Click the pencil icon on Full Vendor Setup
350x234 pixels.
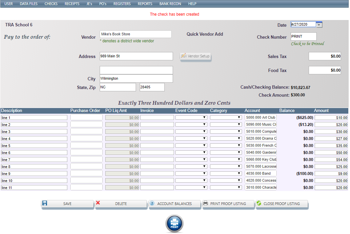183,55
